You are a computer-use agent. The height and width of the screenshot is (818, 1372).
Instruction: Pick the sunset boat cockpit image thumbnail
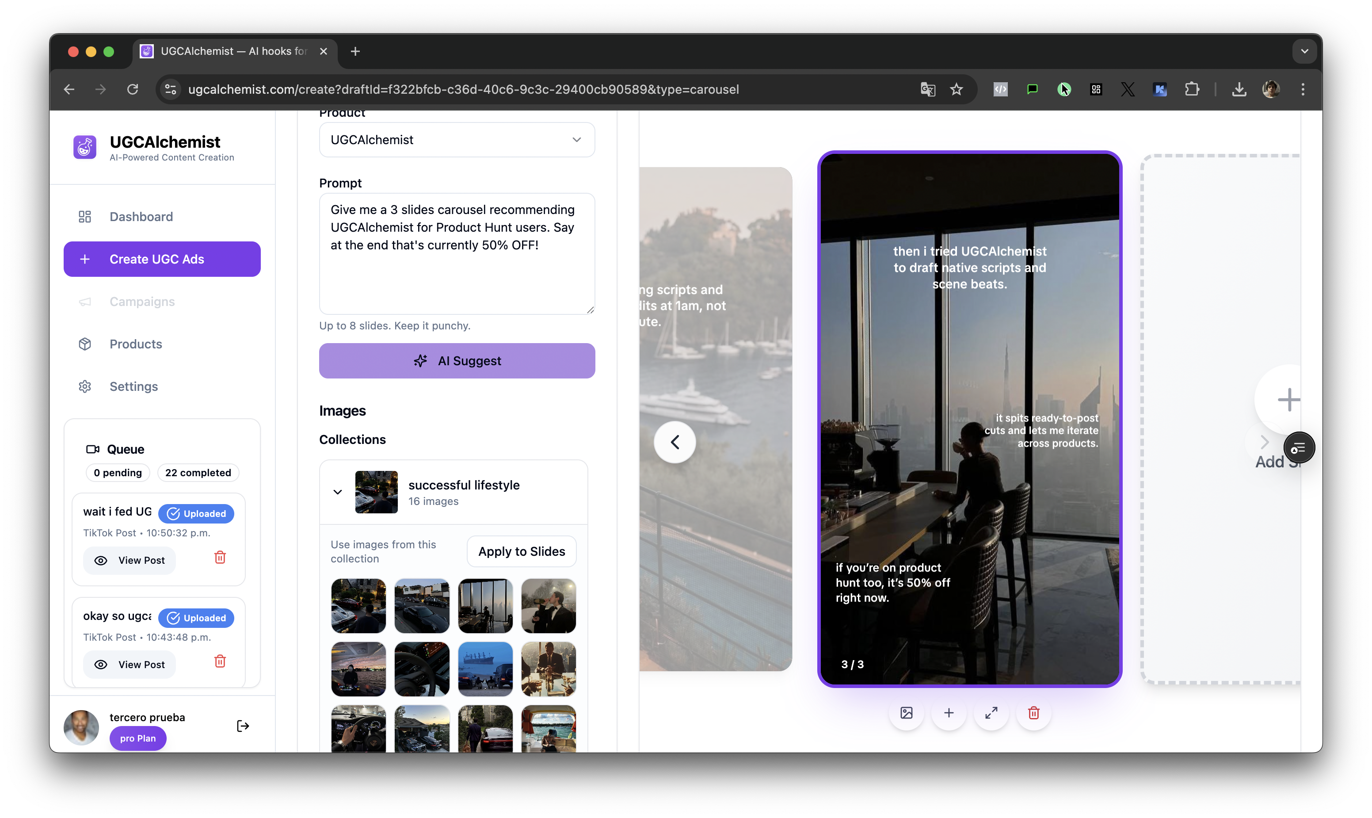(358, 669)
